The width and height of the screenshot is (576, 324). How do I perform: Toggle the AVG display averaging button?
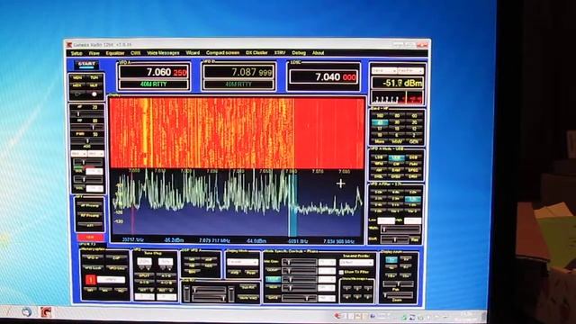coord(234,273)
